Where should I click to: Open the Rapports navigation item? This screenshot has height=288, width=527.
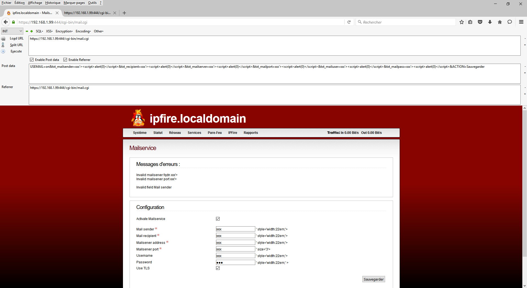251,133
